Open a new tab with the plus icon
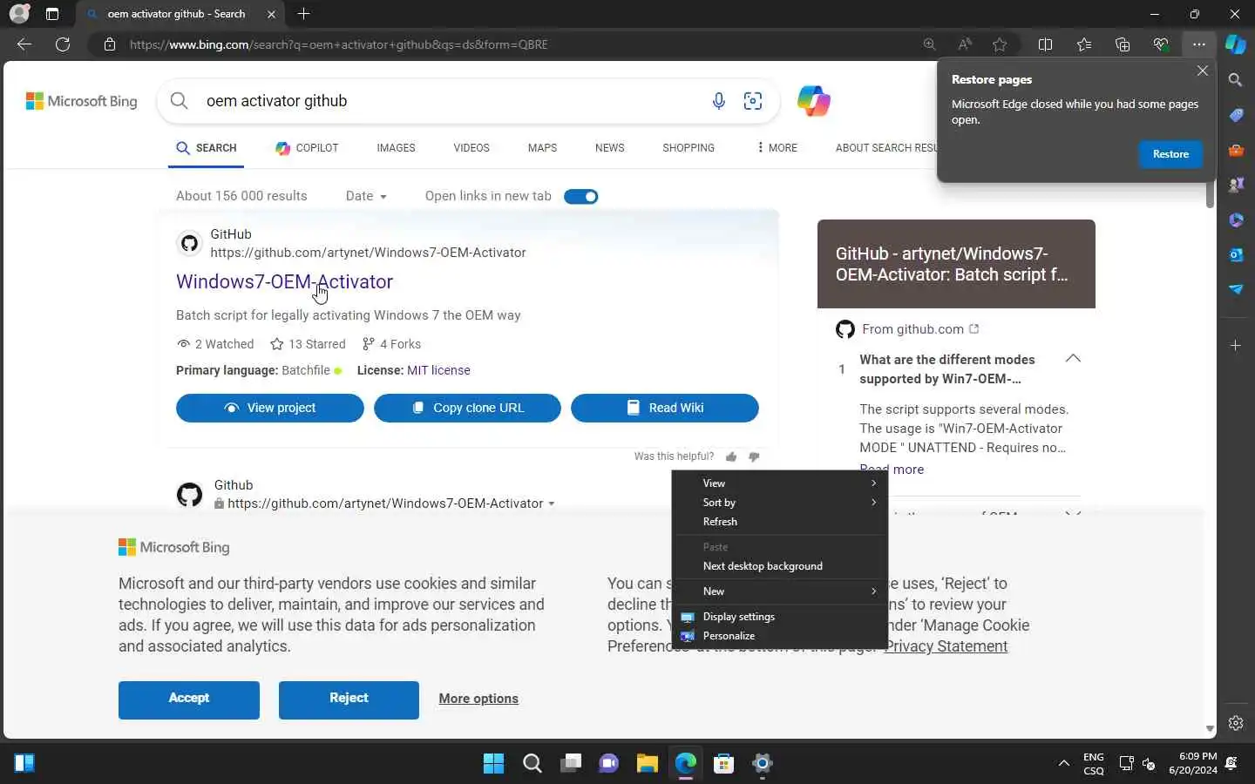The height and width of the screenshot is (784, 1255). pos(303,14)
